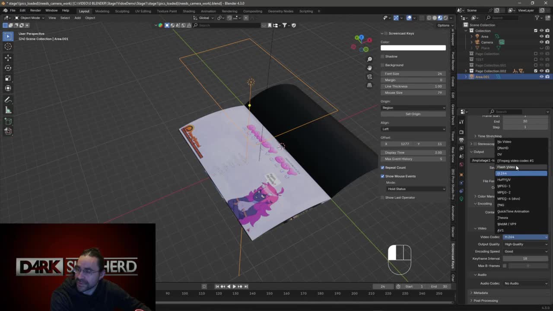The width and height of the screenshot is (553, 311).
Task: Toggle camera view icon in viewport
Action: (369, 76)
